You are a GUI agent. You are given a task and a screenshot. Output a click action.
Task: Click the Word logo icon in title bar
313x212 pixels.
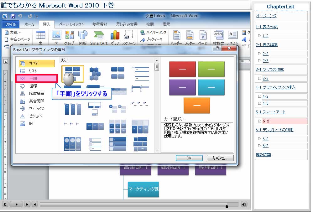(x=5, y=16)
